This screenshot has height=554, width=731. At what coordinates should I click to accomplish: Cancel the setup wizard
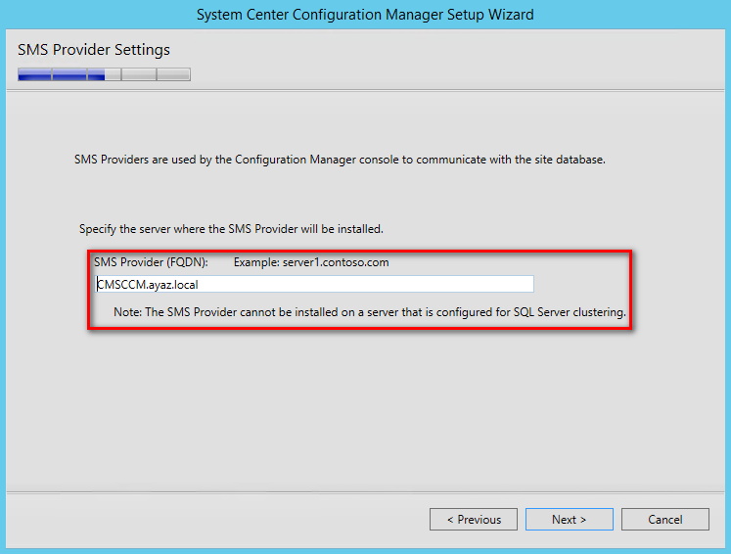click(665, 519)
